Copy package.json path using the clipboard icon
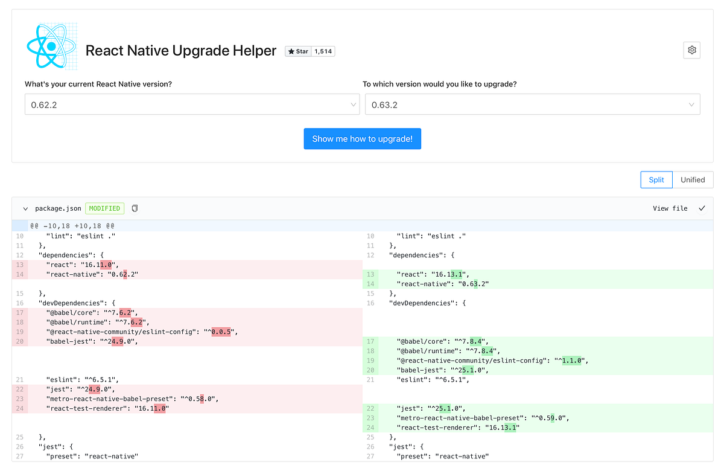The height and width of the screenshot is (468, 724). coord(134,208)
